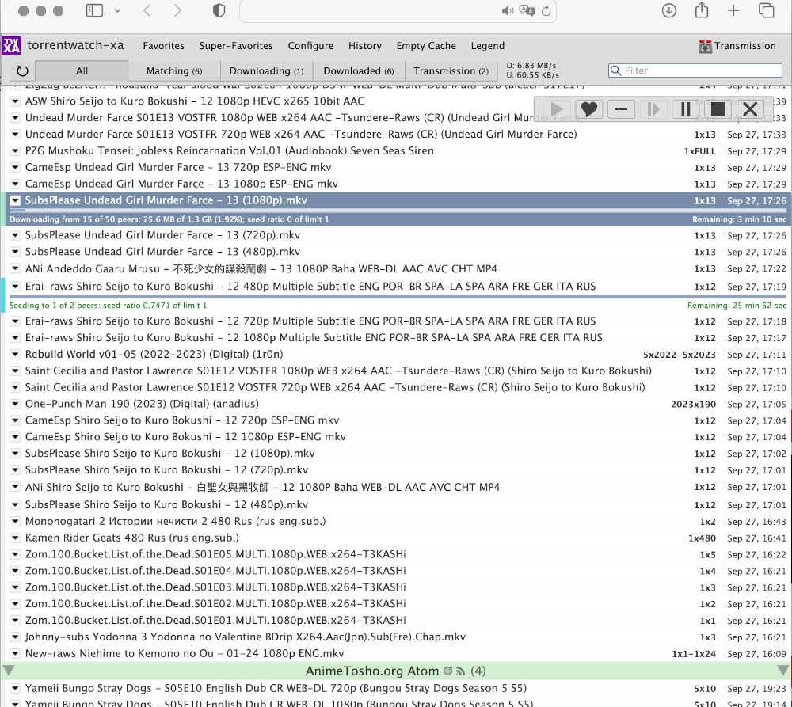Show Safari downloads with the download icon
The width and height of the screenshot is (792, 707).
[x=668, y=10]
